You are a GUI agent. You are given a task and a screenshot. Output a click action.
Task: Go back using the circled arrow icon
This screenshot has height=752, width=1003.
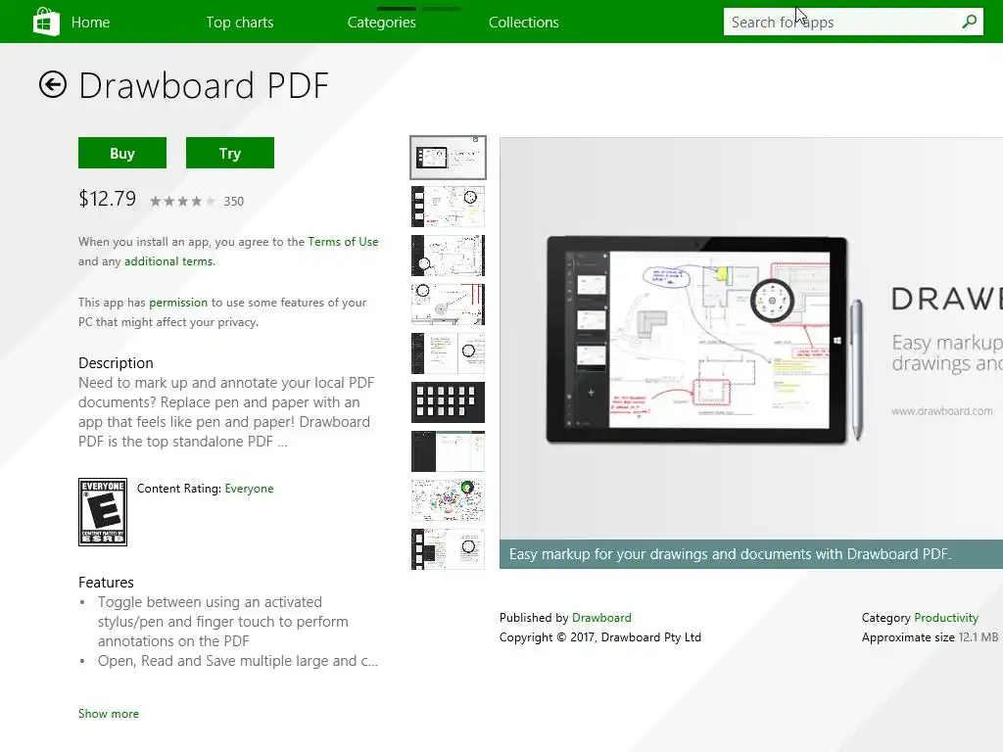(x=53, y=84)
